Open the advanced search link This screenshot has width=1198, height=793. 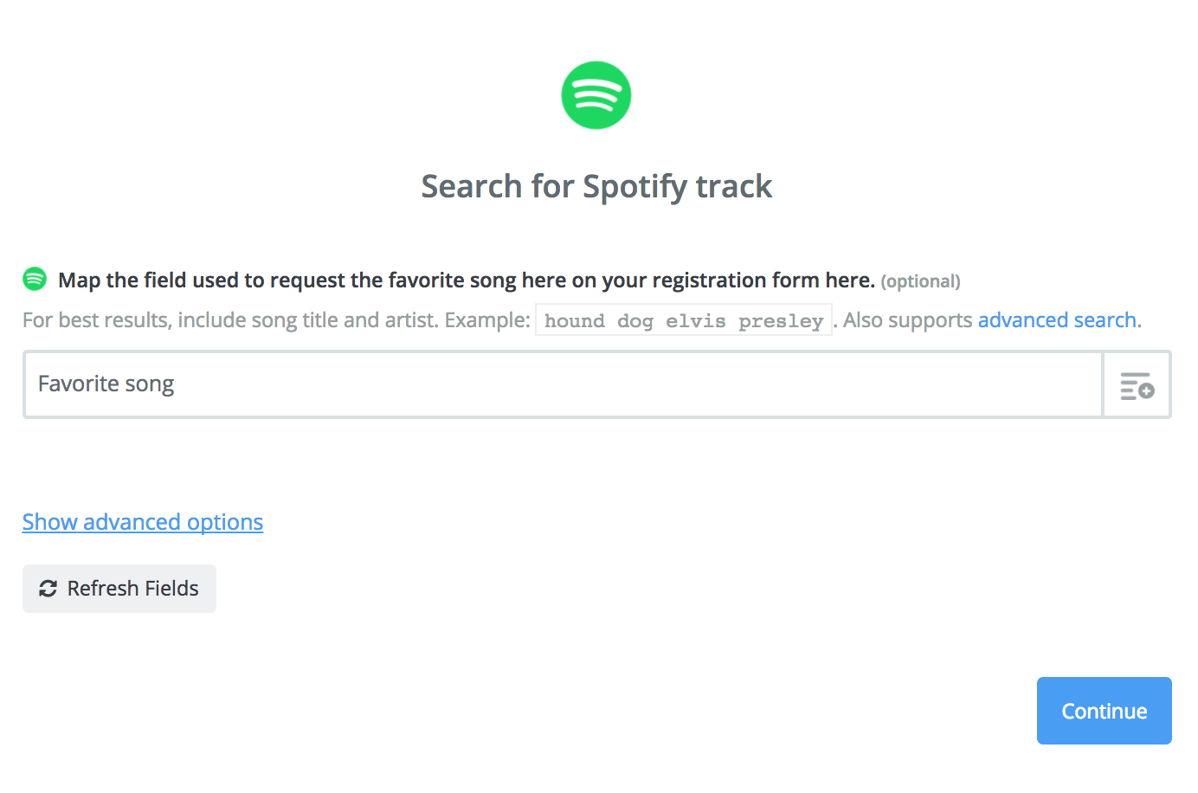click(x=1057, y=320)
